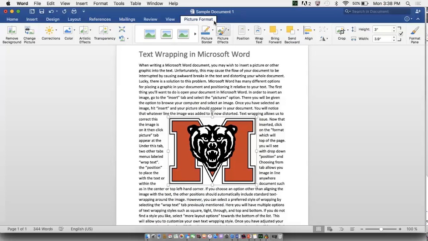Screen dimensions: 428x241
Task: Open the Table menu in menu bar
Action: click(x=135, y=3)
